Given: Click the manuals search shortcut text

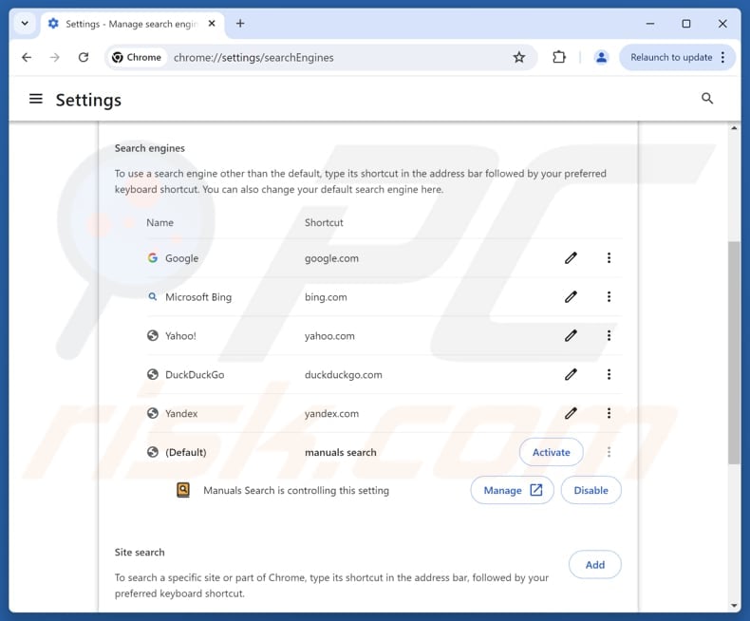Looking at the screenshot, I should coord(341,452).
